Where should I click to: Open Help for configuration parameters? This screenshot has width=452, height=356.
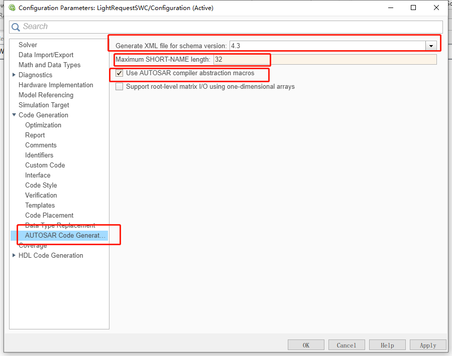(x=387, y=345)
